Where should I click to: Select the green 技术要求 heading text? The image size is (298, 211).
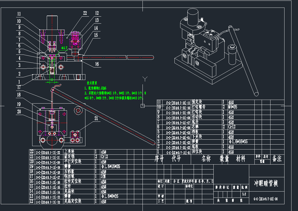(x=92, y=83)
